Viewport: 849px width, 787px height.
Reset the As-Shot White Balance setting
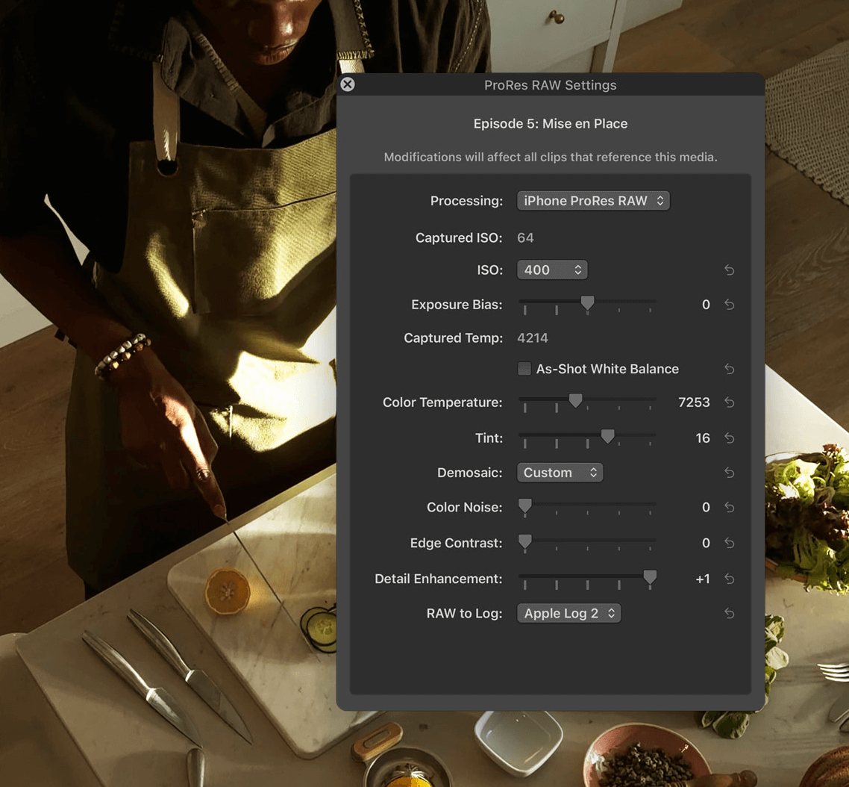pyautogui.click(x=729, y=369)
